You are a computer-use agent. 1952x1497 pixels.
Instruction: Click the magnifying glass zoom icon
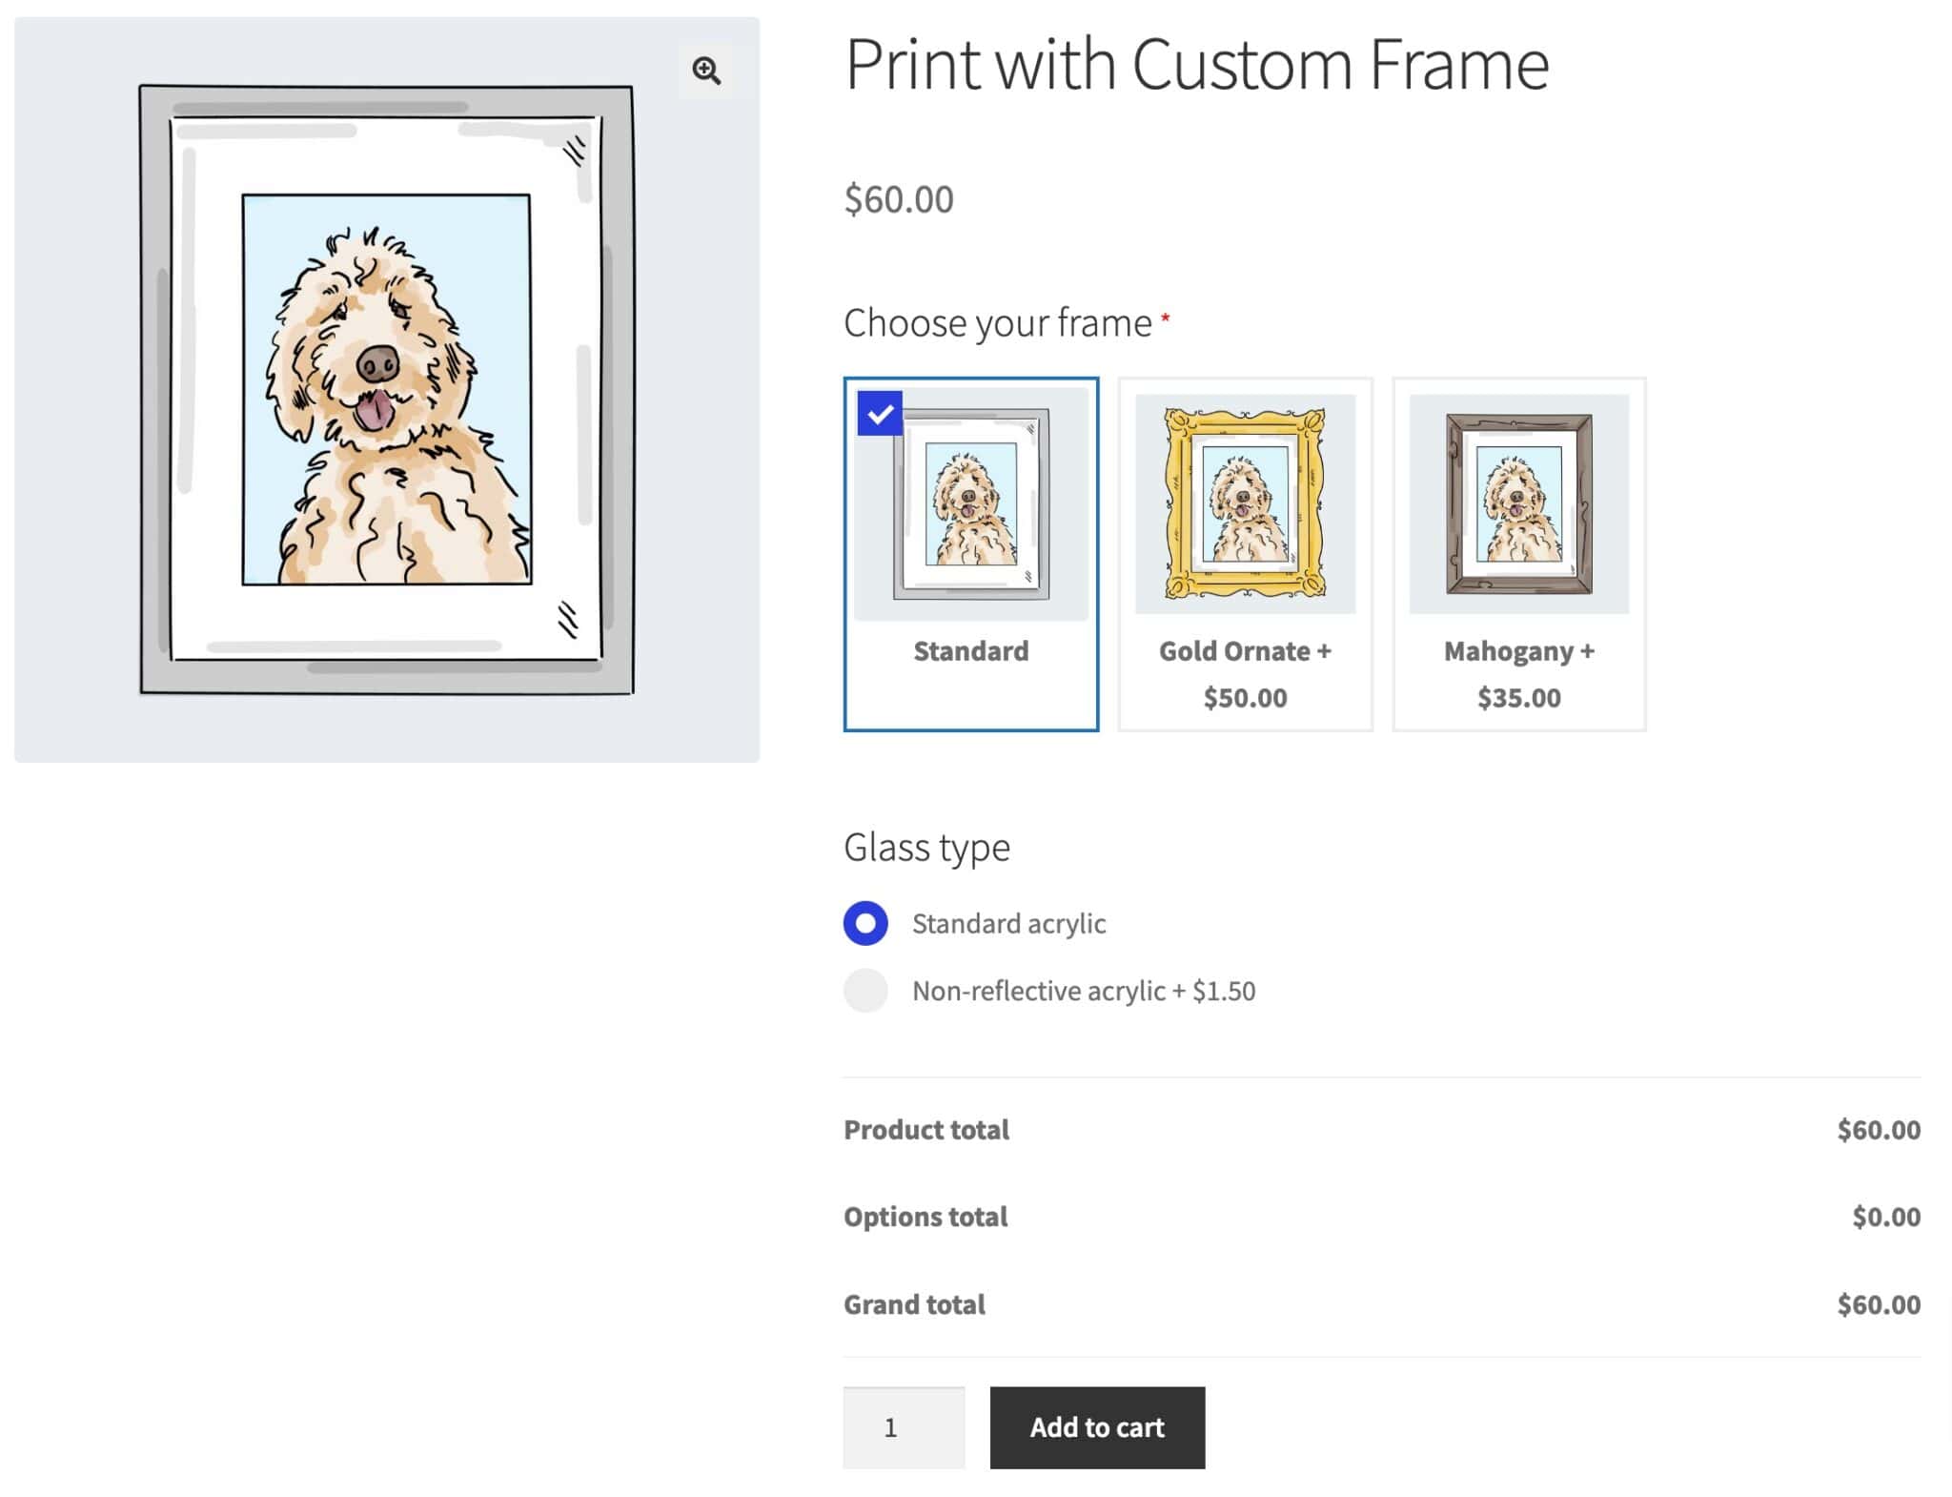[x=706, y=70]
